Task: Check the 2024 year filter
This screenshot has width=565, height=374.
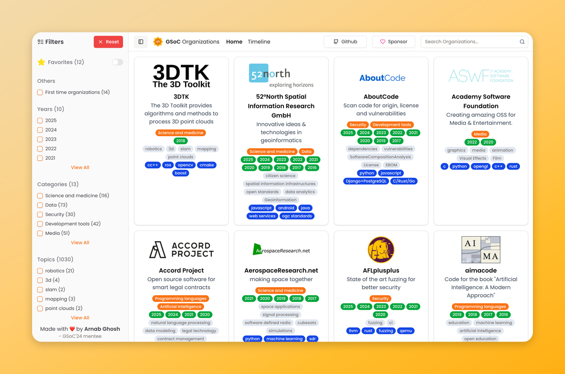Action: 40,130
